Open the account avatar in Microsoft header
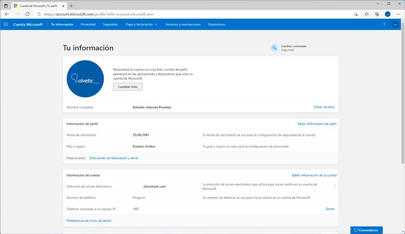405x234 pixels. point(395,24)
